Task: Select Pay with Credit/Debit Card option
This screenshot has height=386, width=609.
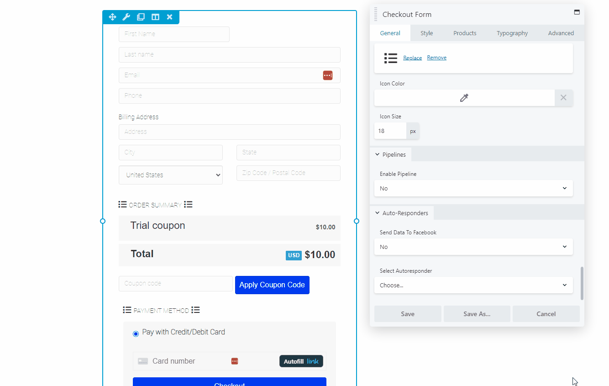Action: click(x=136, y=334)
